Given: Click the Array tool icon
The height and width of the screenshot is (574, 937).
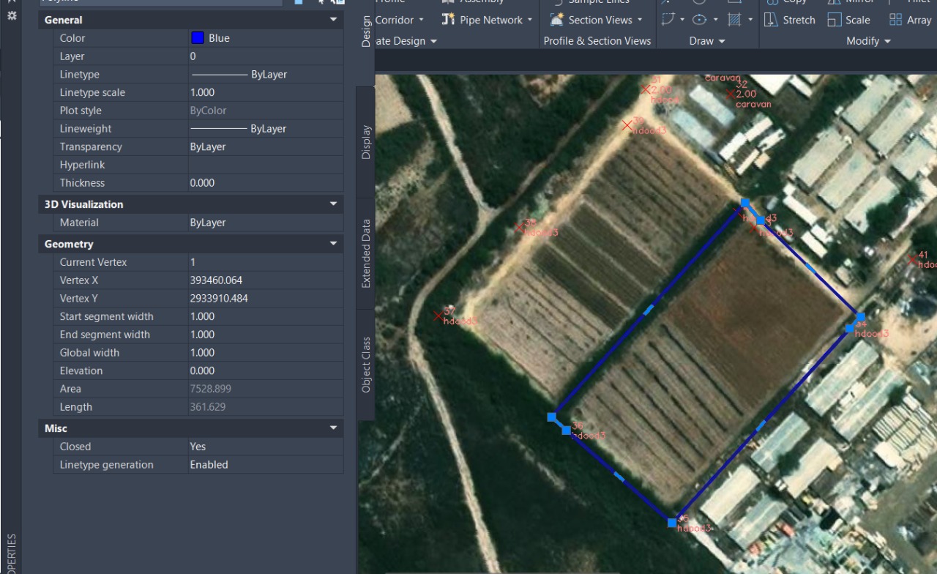Looking at the screenshot, I should [x=895, y=20].
